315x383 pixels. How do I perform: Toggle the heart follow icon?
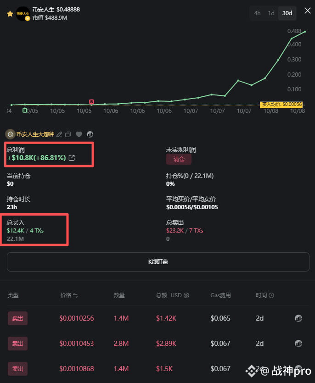pos(79,134)
